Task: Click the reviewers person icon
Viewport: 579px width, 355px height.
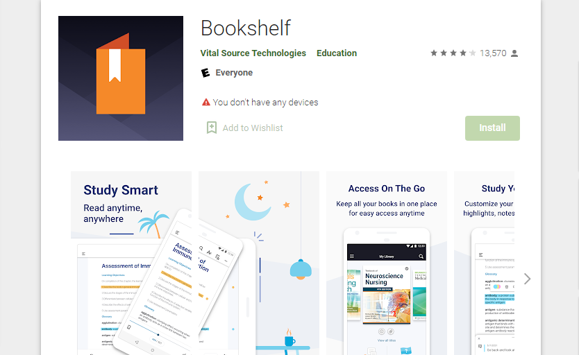Action: coord(514,53)
